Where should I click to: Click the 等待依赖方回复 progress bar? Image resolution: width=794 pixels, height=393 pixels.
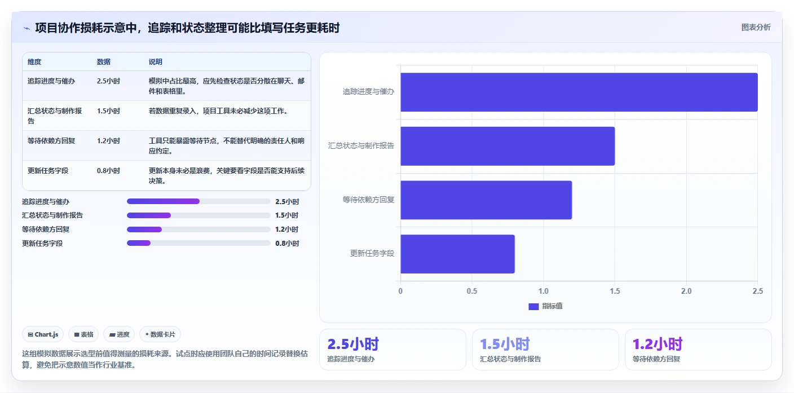198,229
